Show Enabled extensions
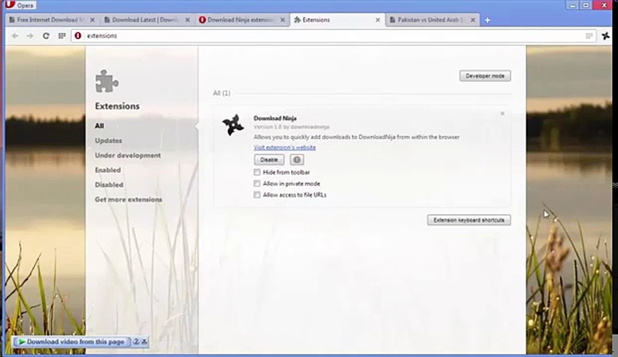This screenshot has height=357, width=618. (108, 170)
